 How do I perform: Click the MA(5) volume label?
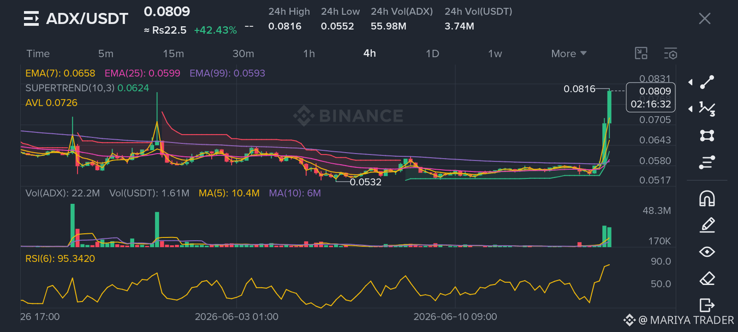pyautogui.click(x=229, y=193)
